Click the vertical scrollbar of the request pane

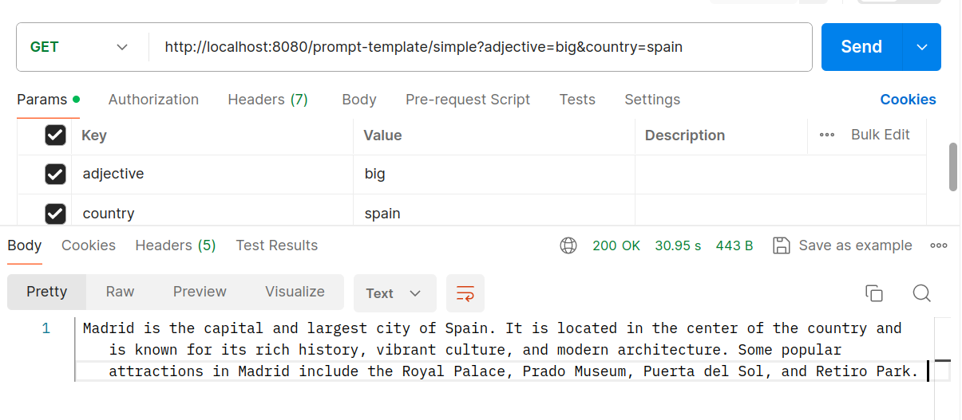(953, 167)
